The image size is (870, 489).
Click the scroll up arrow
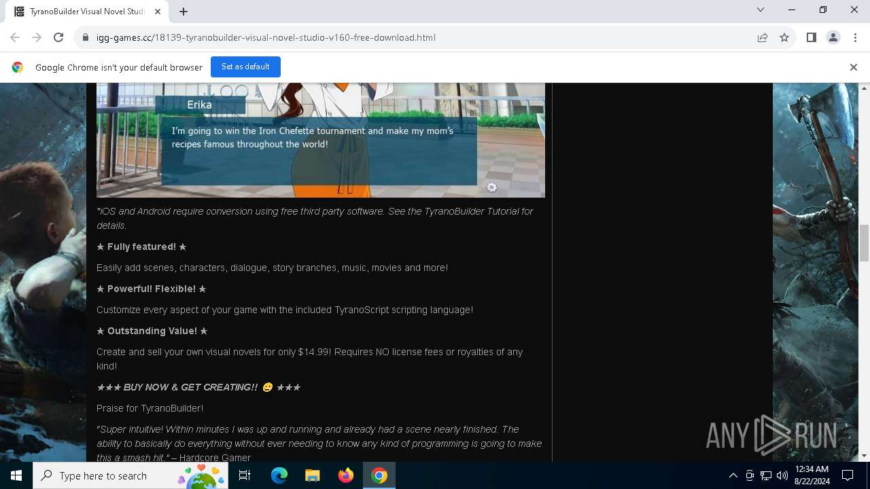(x=865, y=88)
